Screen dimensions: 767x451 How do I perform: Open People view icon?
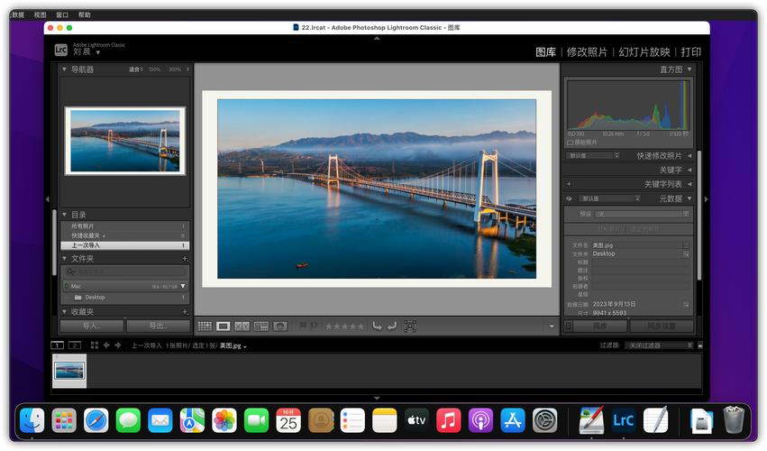pyautogui.click(x=280, y=327)
